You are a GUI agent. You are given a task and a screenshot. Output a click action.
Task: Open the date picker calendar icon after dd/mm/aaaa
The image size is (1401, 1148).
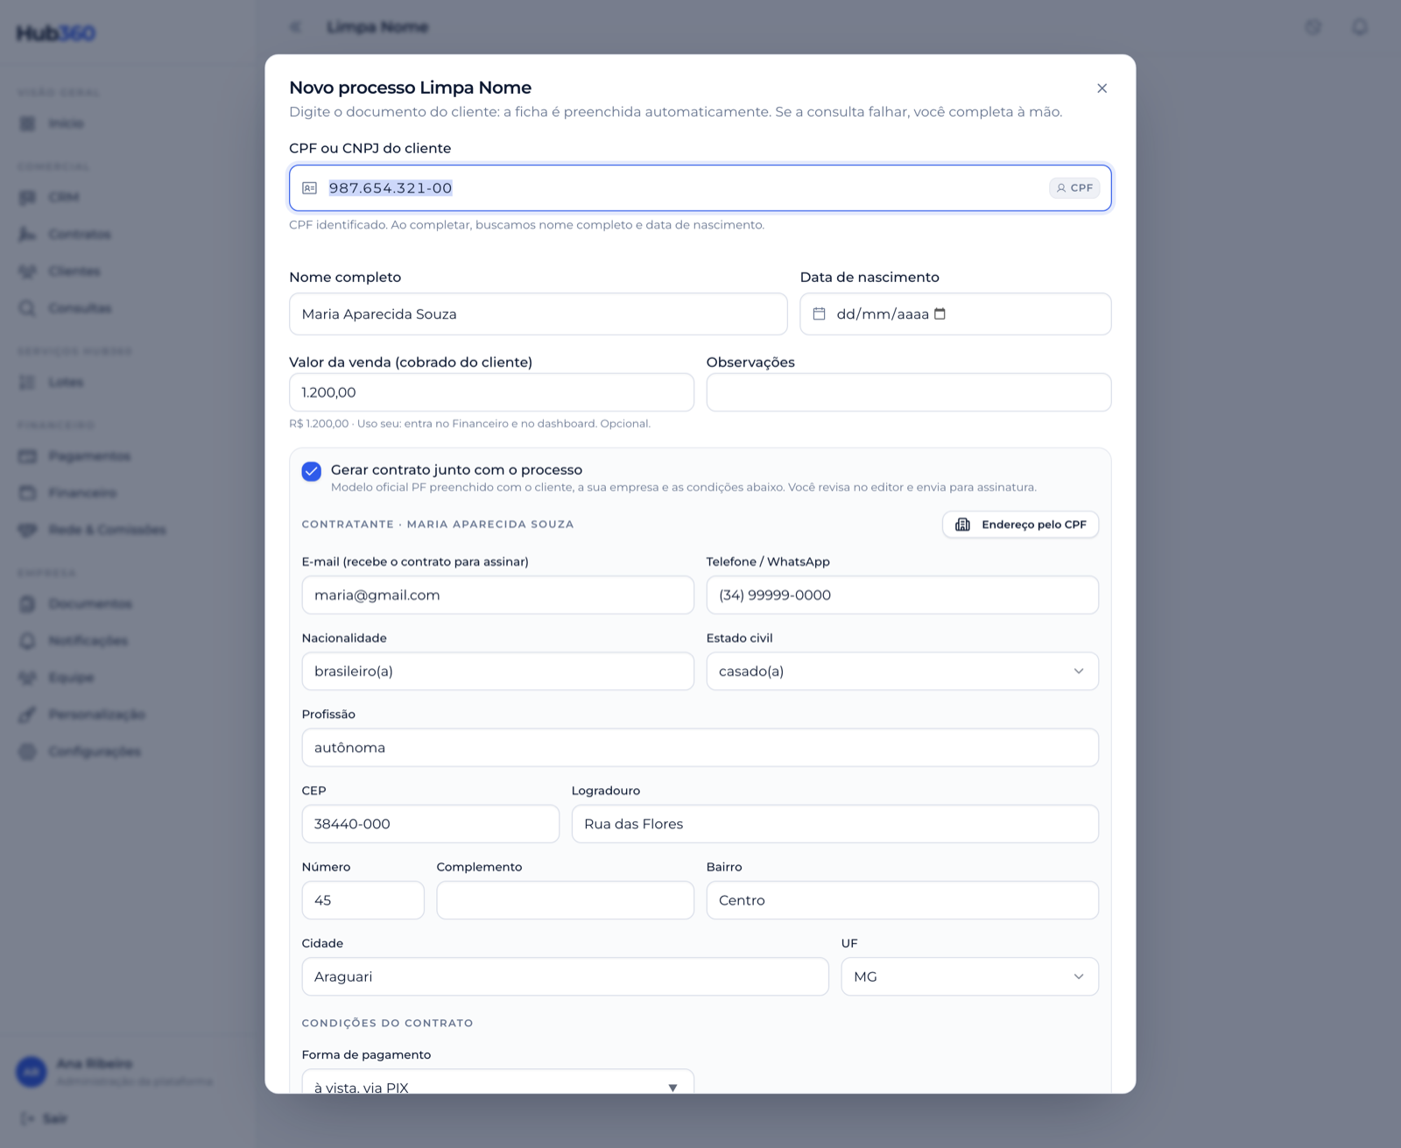[940, 313]
